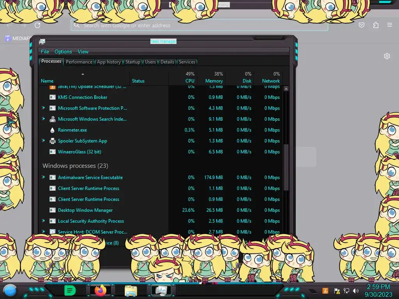Open new tab page settings gear

(387, 56)
